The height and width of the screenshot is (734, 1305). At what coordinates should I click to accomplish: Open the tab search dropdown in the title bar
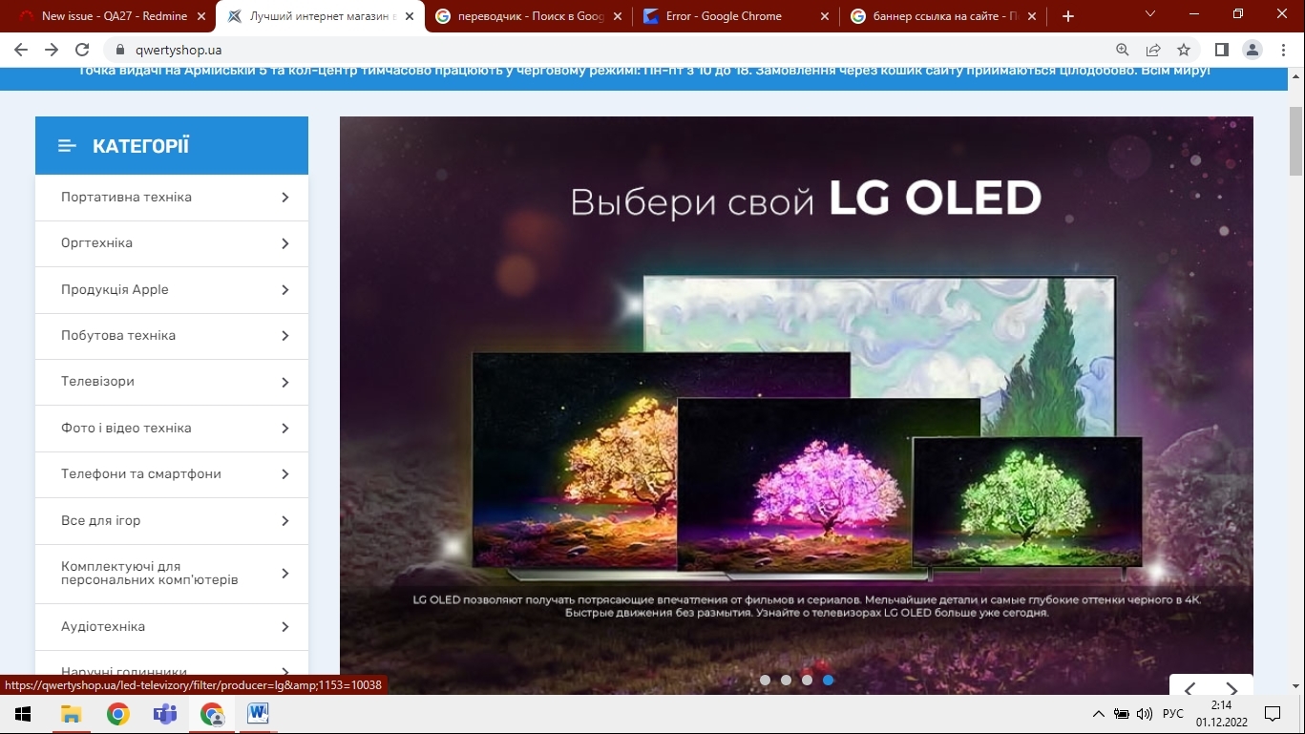tap(1149, 14)
